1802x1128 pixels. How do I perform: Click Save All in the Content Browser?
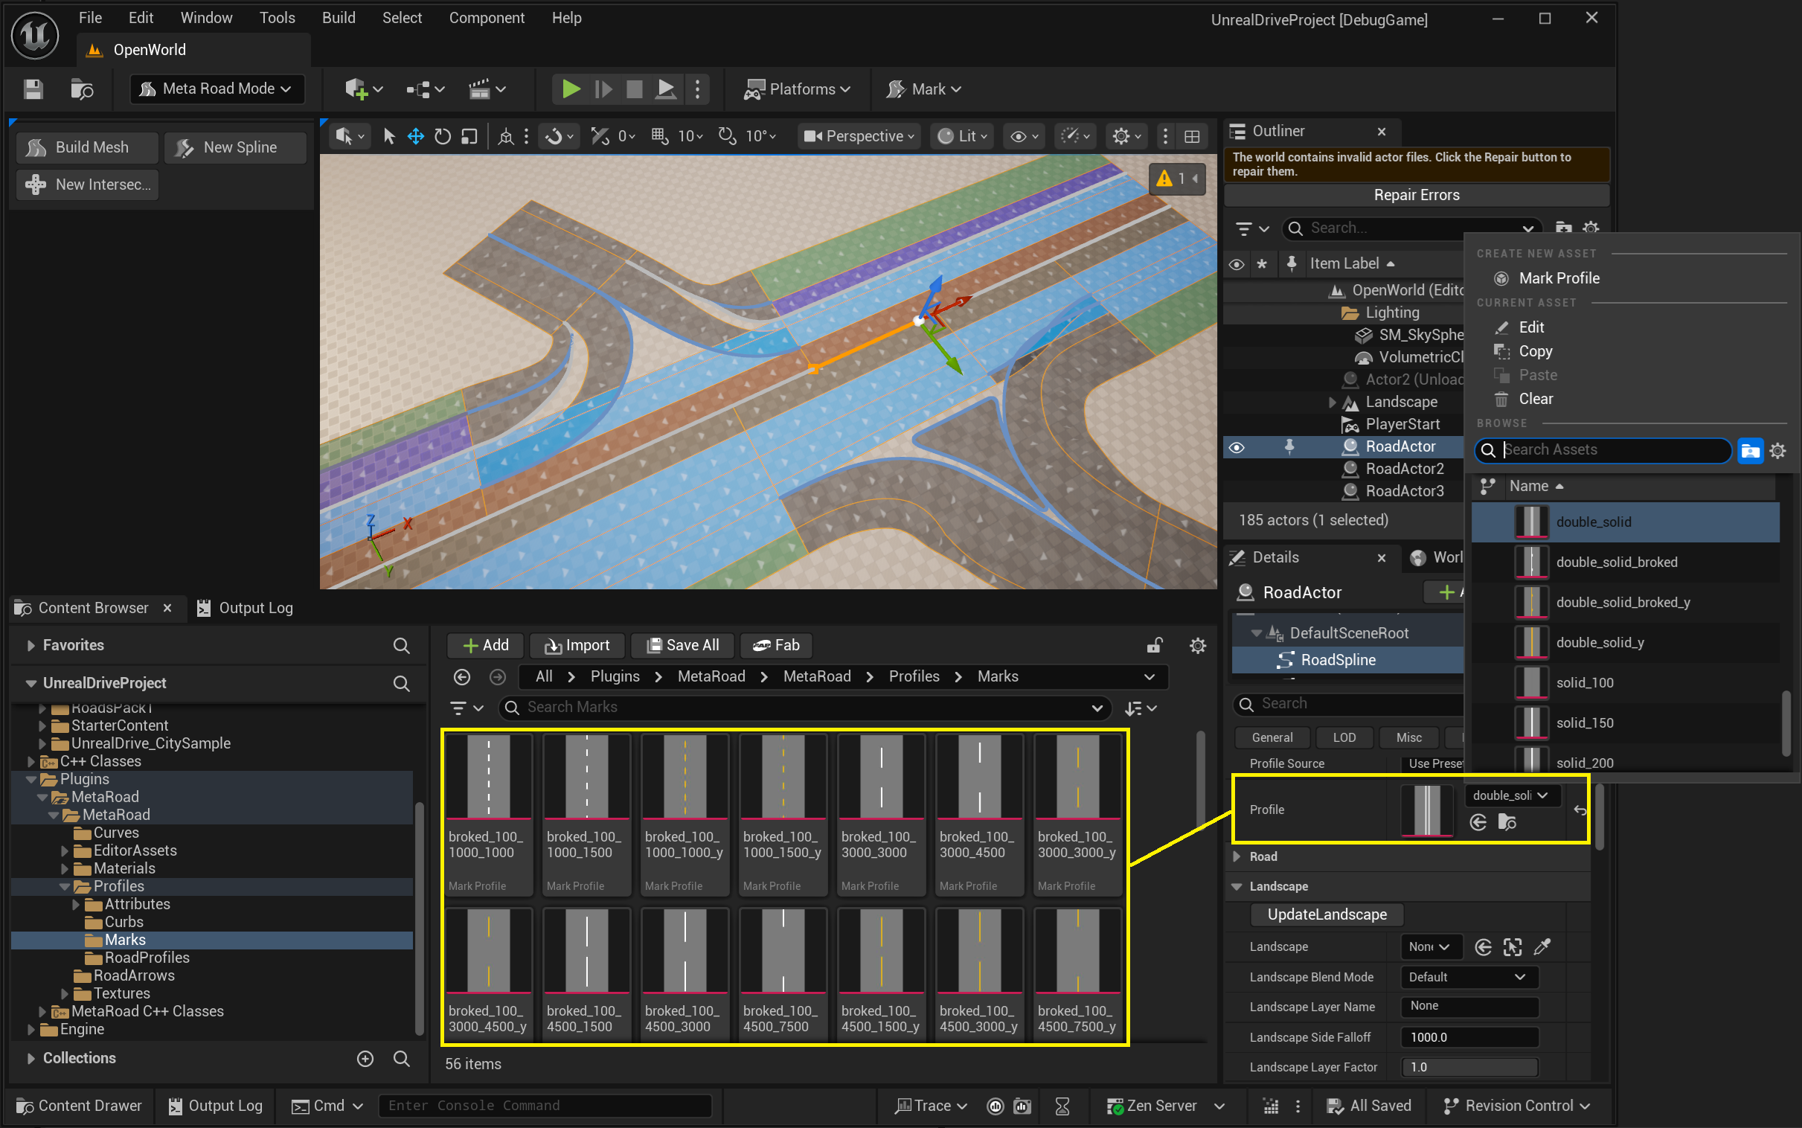pos(682,645)
